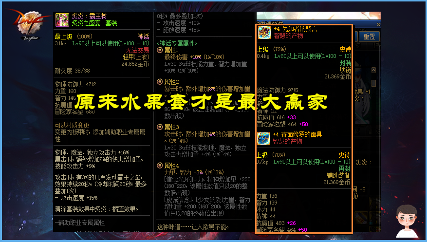The width and height of the screenshot is (427, 242).
Task: Click the 力量 136 stat
Action: 267,196
